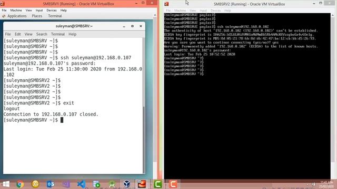Close the suleyman@SMBSRV terminal window
The height and width of the screenshot is (189, 337).
click(141, 26)
